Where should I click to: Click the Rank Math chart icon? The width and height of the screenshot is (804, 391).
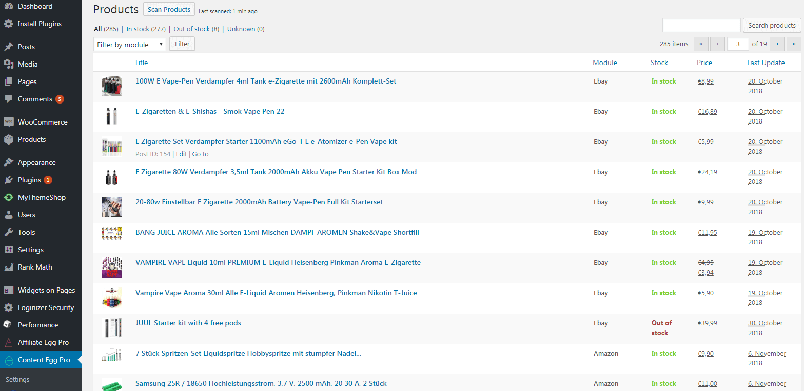coord(8,267)
